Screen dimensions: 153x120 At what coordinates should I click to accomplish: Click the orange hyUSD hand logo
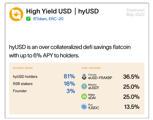pyautogui.click(x=16, y=14)
